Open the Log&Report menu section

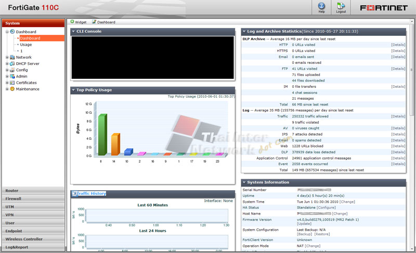(x=33, y=247)
